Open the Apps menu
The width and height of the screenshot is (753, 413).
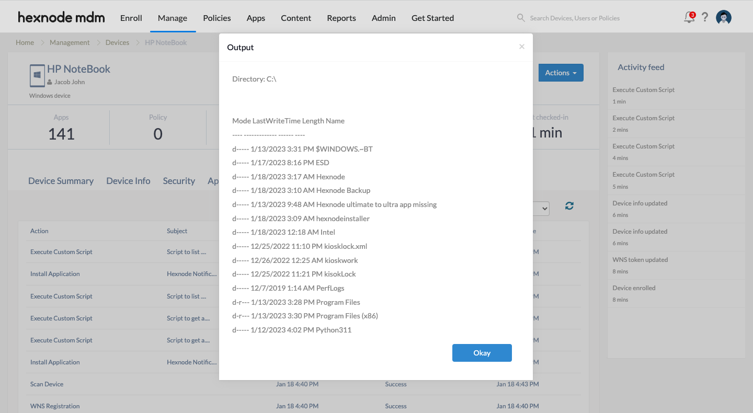[x=256, y=18]
